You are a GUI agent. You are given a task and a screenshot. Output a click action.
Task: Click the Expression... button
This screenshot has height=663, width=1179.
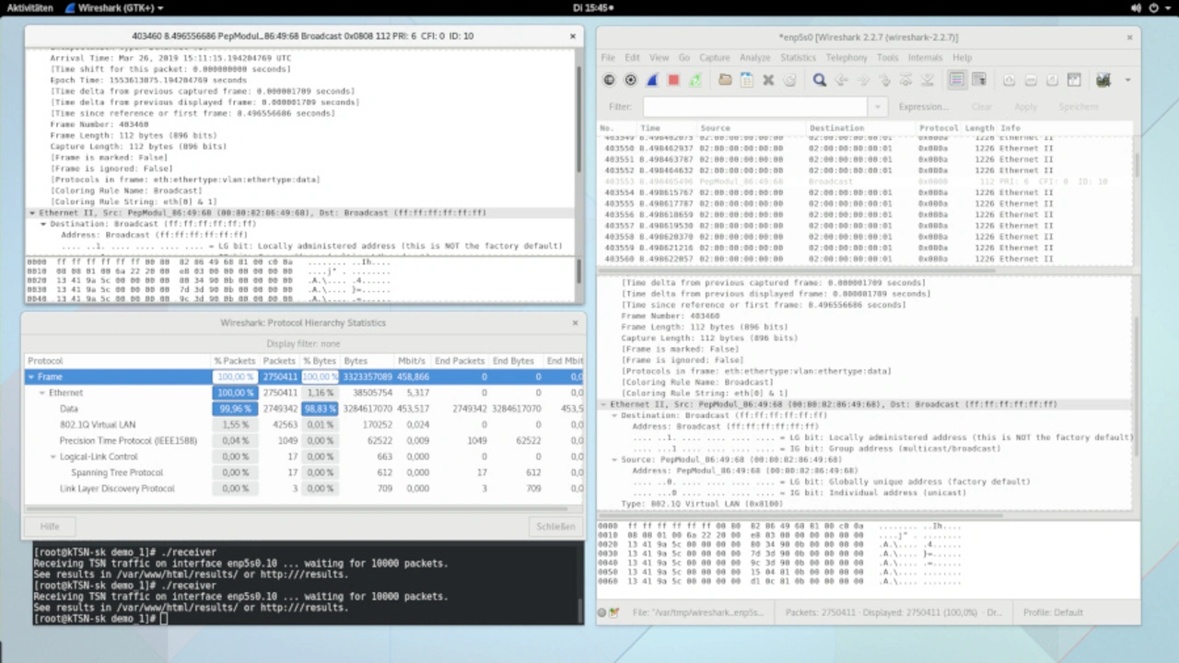(922, 107)
